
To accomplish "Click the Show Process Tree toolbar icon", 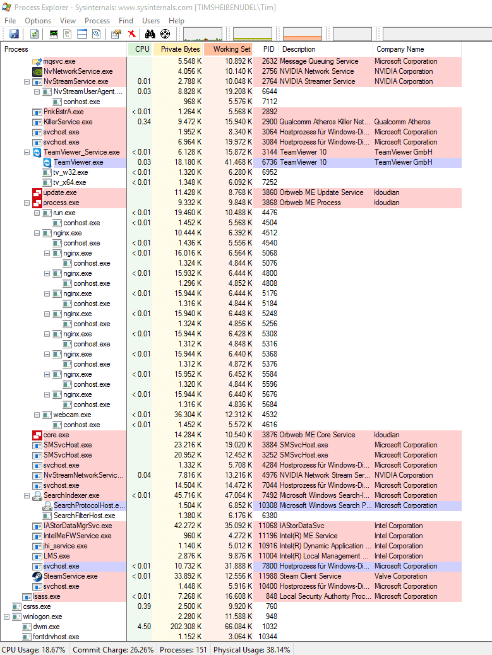I will click(x=68, y=34).
